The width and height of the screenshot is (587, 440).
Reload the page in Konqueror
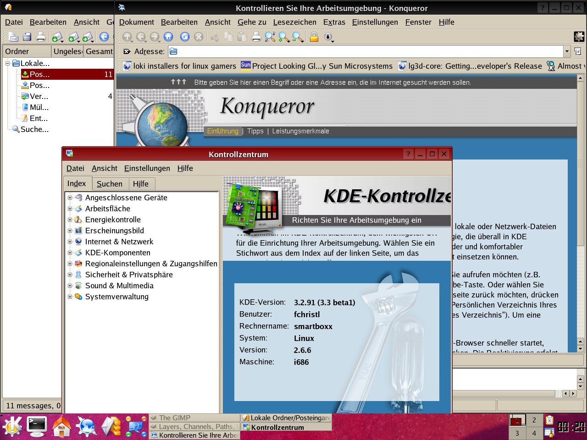[x=185, y=37]
